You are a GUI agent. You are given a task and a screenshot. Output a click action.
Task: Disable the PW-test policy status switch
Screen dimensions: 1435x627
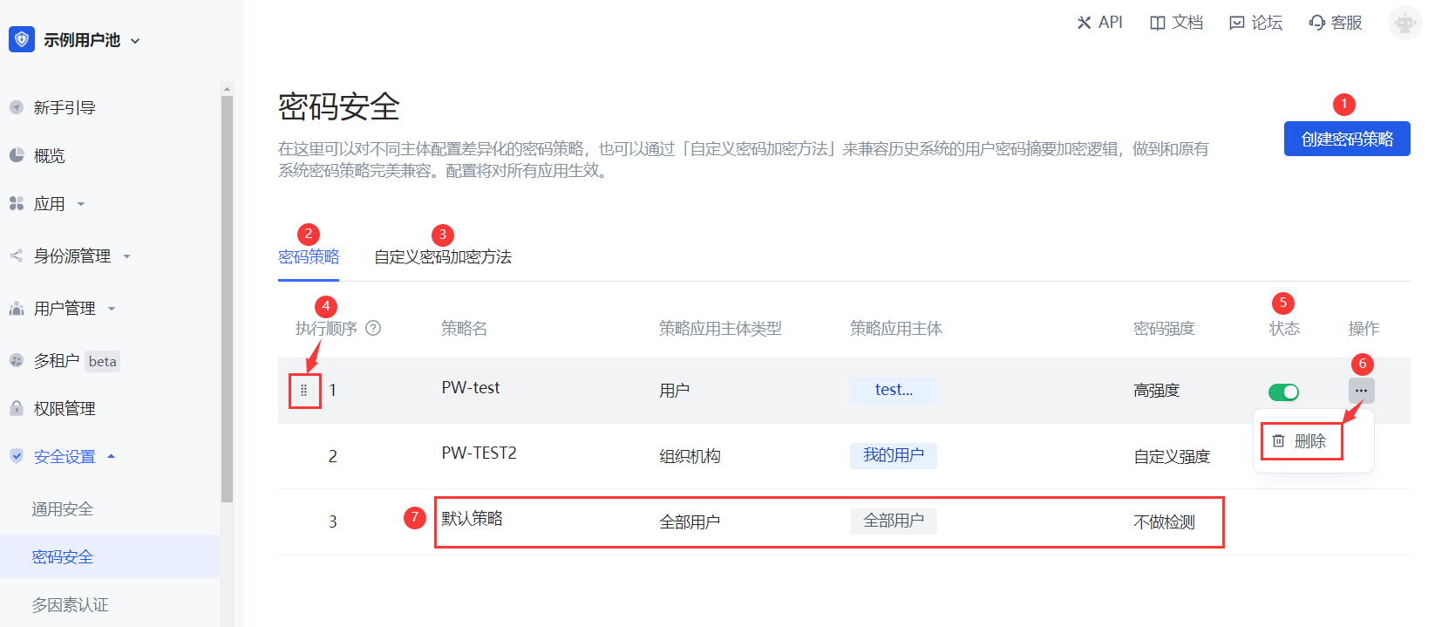pyautogui.click(x=1283, y=392)
